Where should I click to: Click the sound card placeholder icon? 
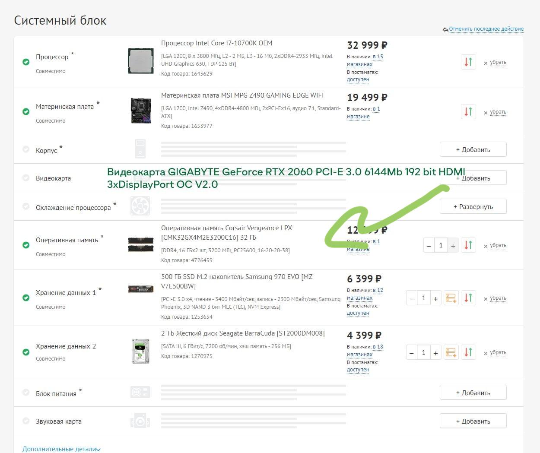click(x=140, y=421)
